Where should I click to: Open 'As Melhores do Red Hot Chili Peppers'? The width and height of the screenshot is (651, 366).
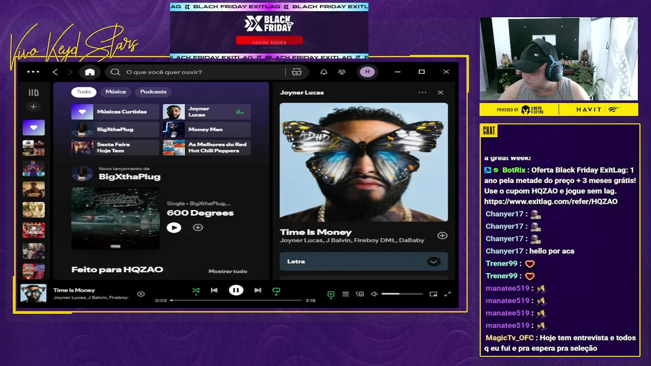point(206,147)
